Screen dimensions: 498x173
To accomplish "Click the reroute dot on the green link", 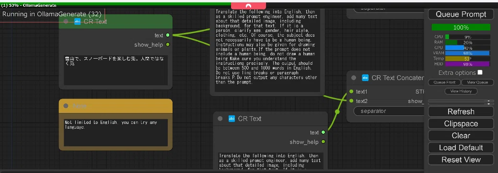I will click(337, 112).
